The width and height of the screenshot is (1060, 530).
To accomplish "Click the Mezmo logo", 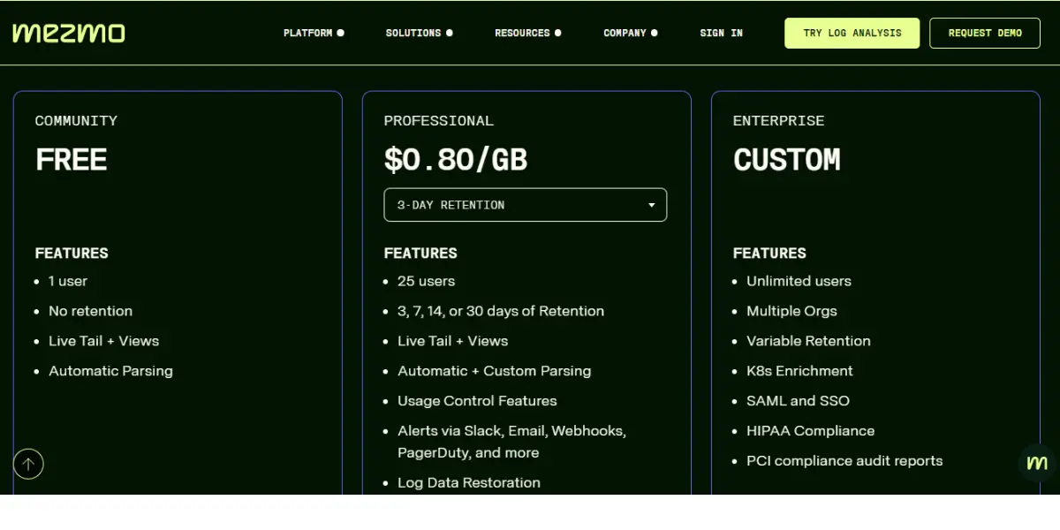I will [x=69, y=33].
